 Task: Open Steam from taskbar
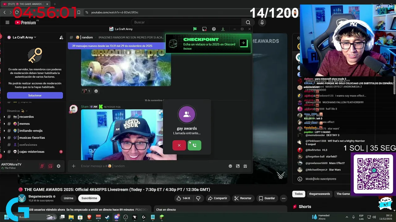tap(107, 217)
